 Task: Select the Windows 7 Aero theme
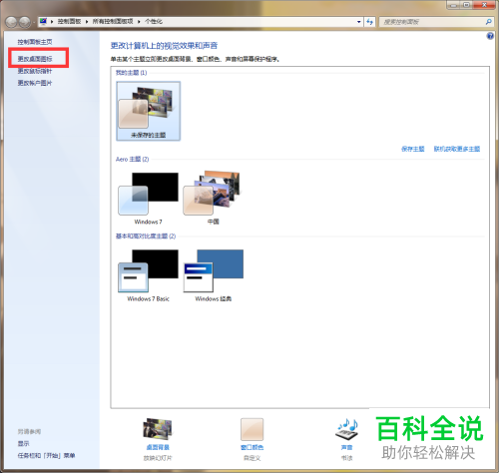(x=149, y=199)
